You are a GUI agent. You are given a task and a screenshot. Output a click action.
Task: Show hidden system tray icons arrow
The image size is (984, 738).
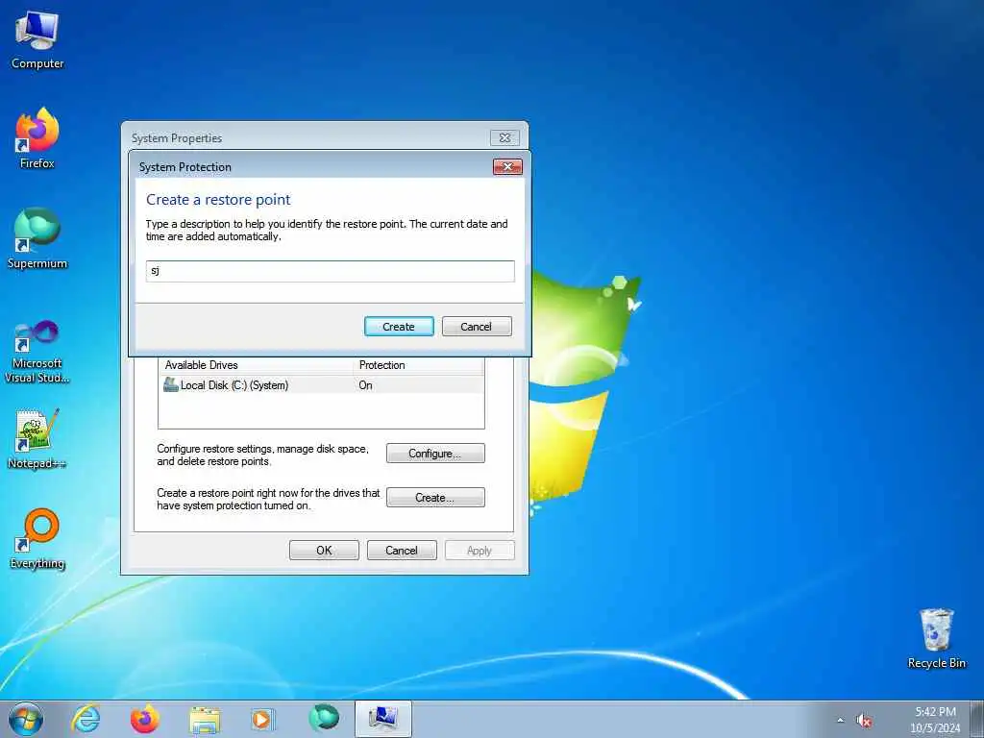pos(840,721)
